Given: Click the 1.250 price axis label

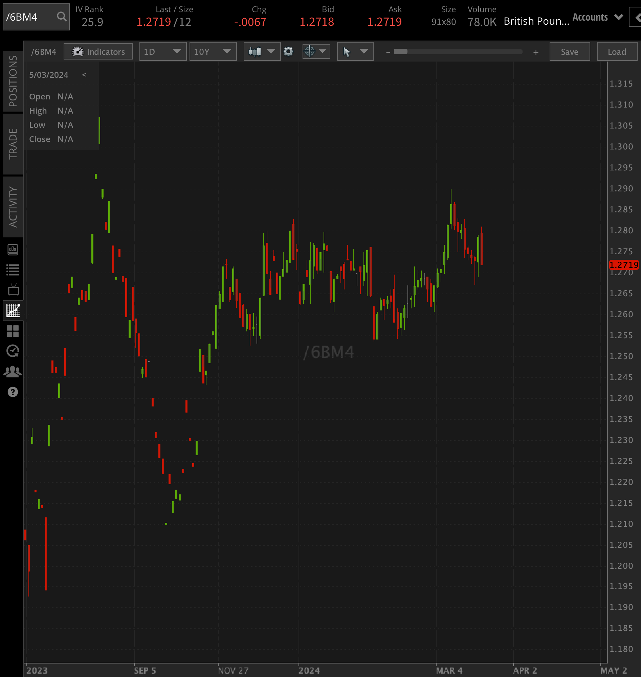Looking at the screenshot, I should 621,356.
